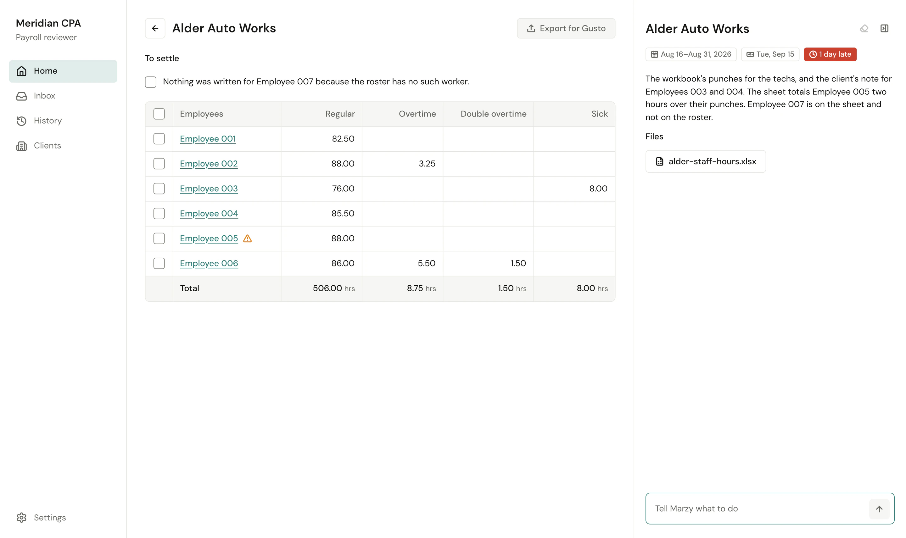Click the 1 day late badge

pos(830,54)
